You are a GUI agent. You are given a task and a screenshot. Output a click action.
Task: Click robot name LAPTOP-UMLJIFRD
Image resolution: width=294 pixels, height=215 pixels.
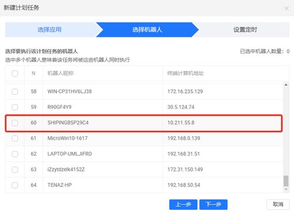[70, 154]
